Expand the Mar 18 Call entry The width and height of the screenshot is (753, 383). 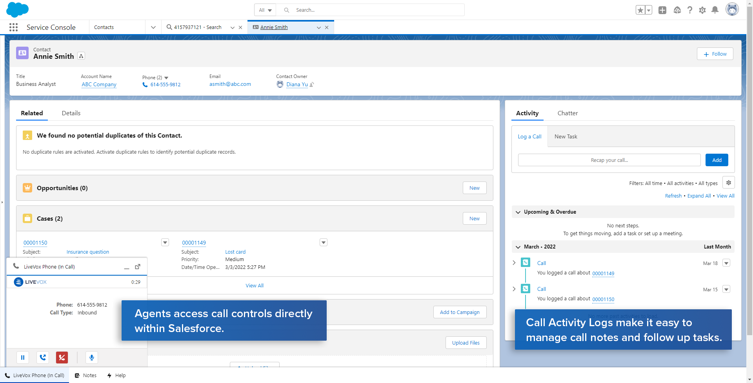point(514,263)
